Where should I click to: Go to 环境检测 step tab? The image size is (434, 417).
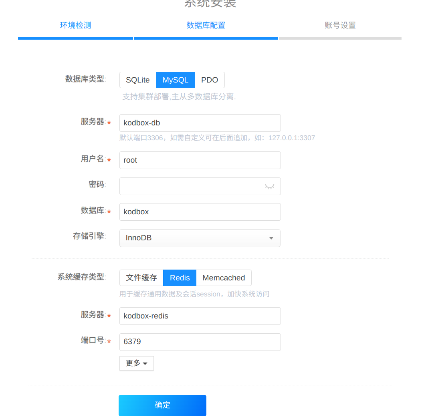[76, 26]
